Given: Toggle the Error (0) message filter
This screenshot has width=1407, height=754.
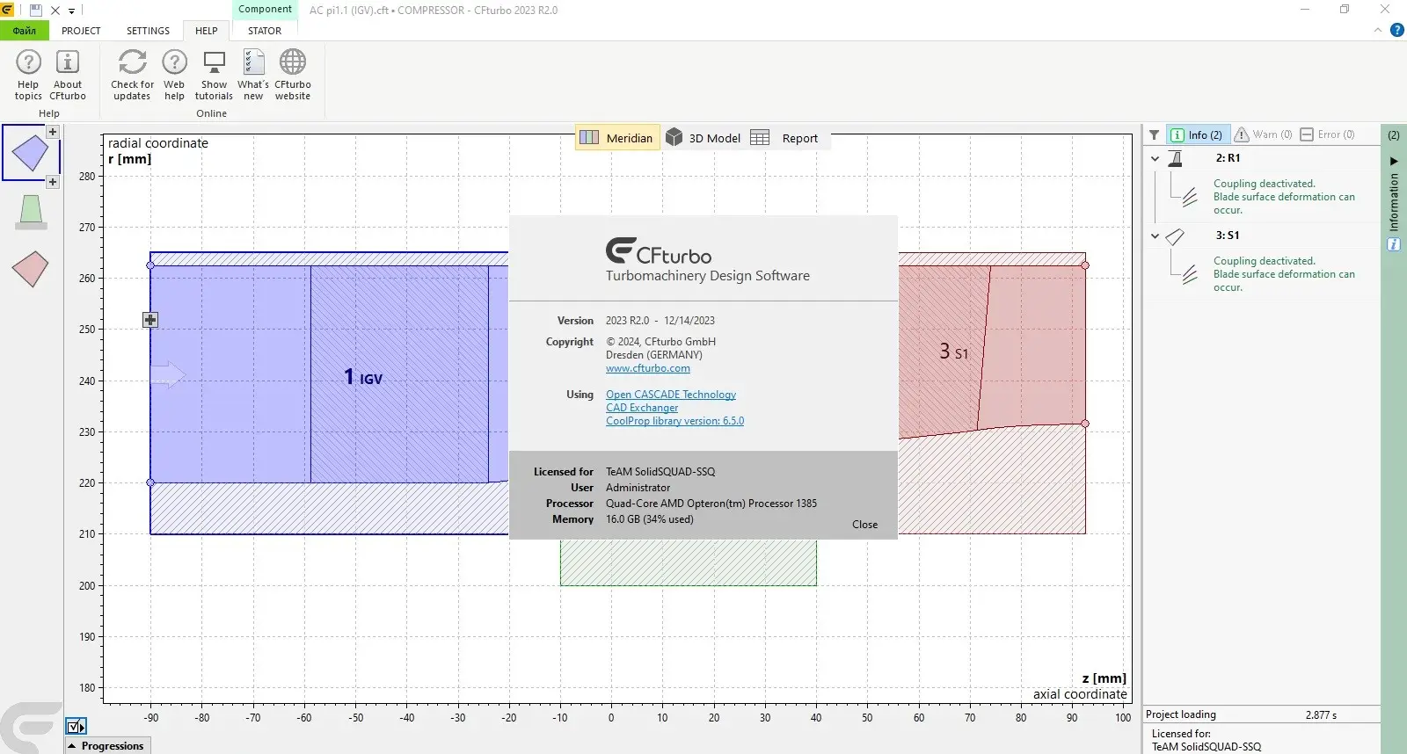Looking at the screenshot, I should [1328, 134].
